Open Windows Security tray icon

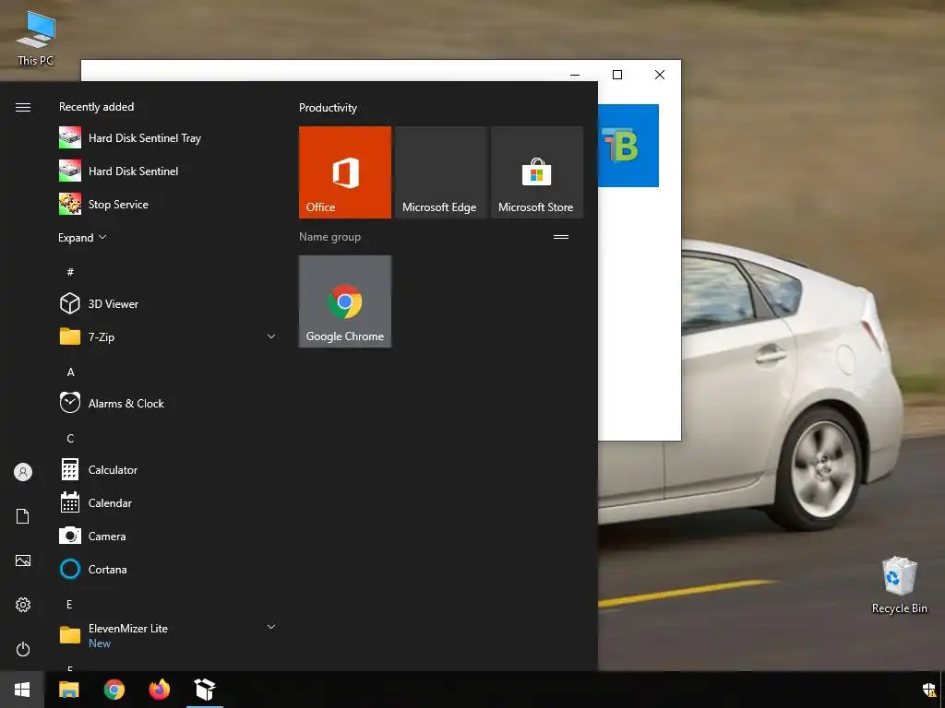[928, 690]
